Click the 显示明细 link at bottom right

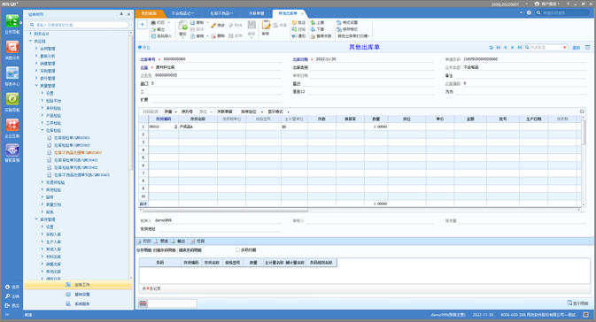pos(577,303)
